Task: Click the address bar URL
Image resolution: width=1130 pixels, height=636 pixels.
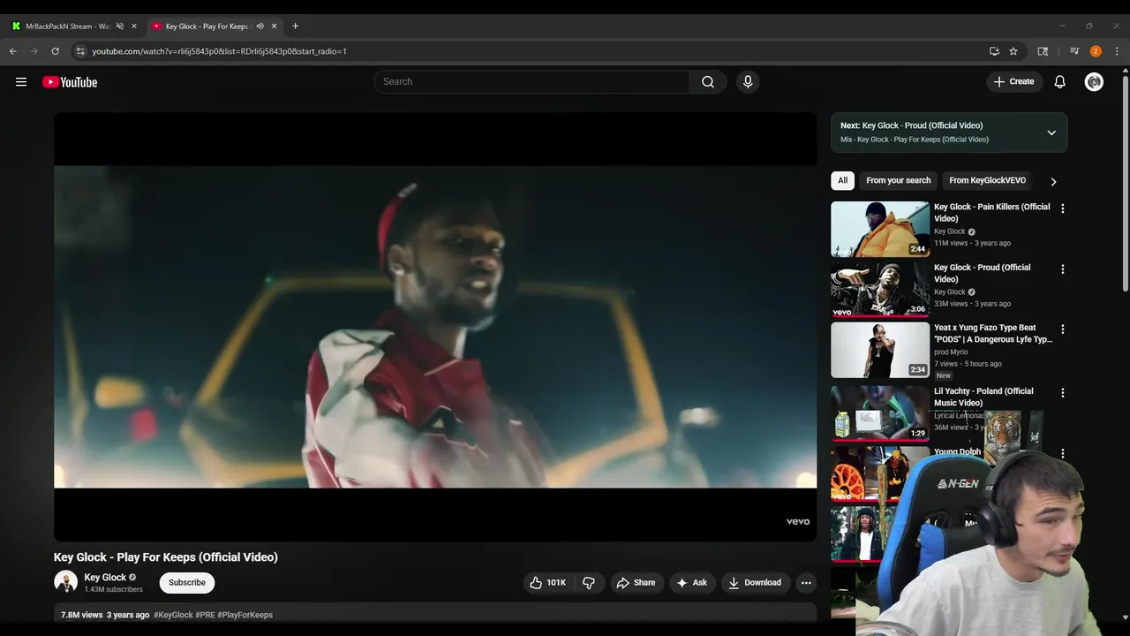Action: [x=219, y=51]
